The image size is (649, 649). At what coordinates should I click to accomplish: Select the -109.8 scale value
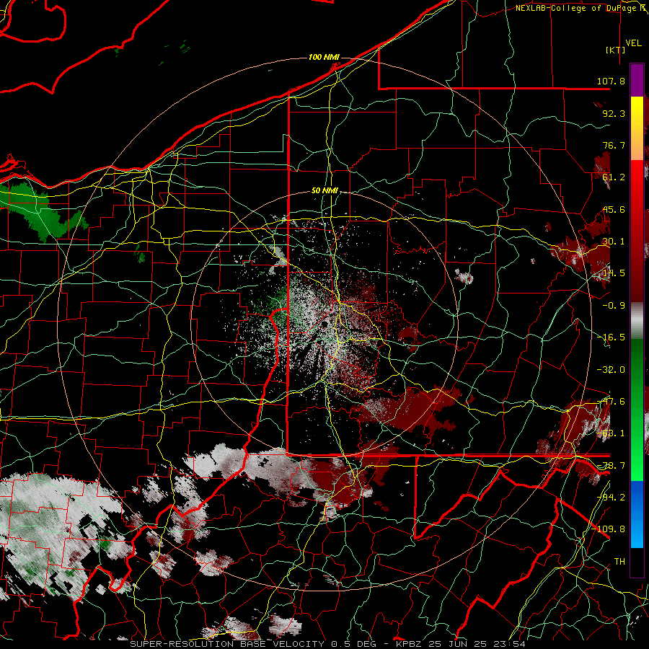[x=609, y=529]
